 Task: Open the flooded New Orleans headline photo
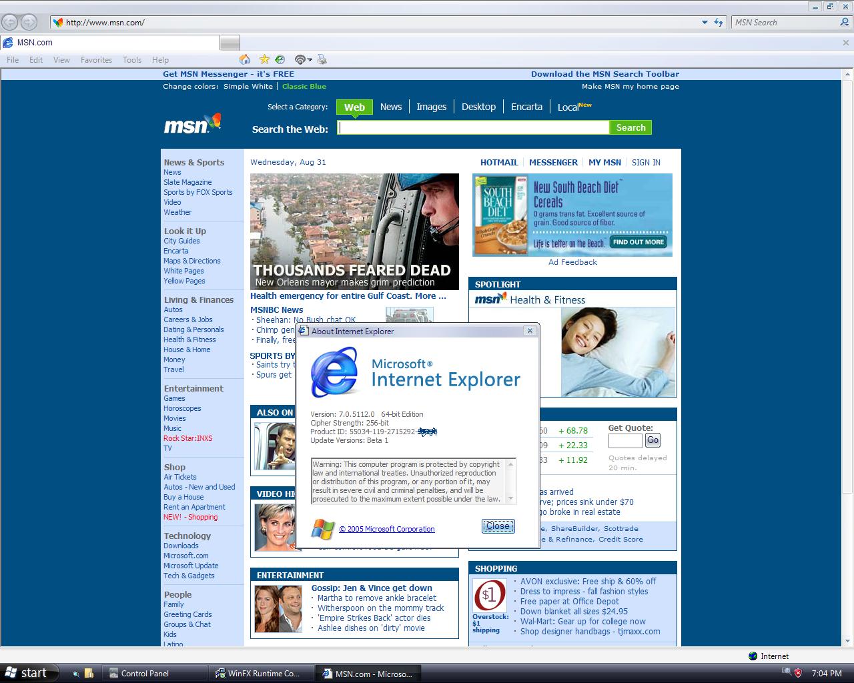(354, 231)
